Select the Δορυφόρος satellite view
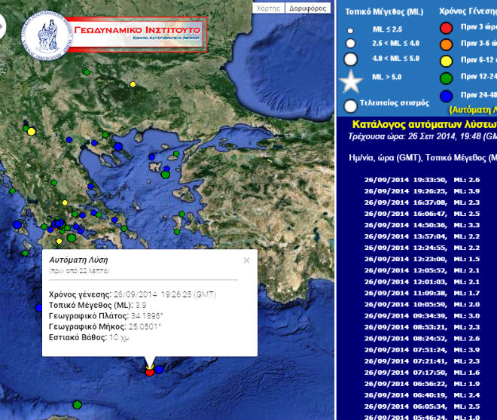Viewport: 497px width, 420px height. (x=308, y=8)
